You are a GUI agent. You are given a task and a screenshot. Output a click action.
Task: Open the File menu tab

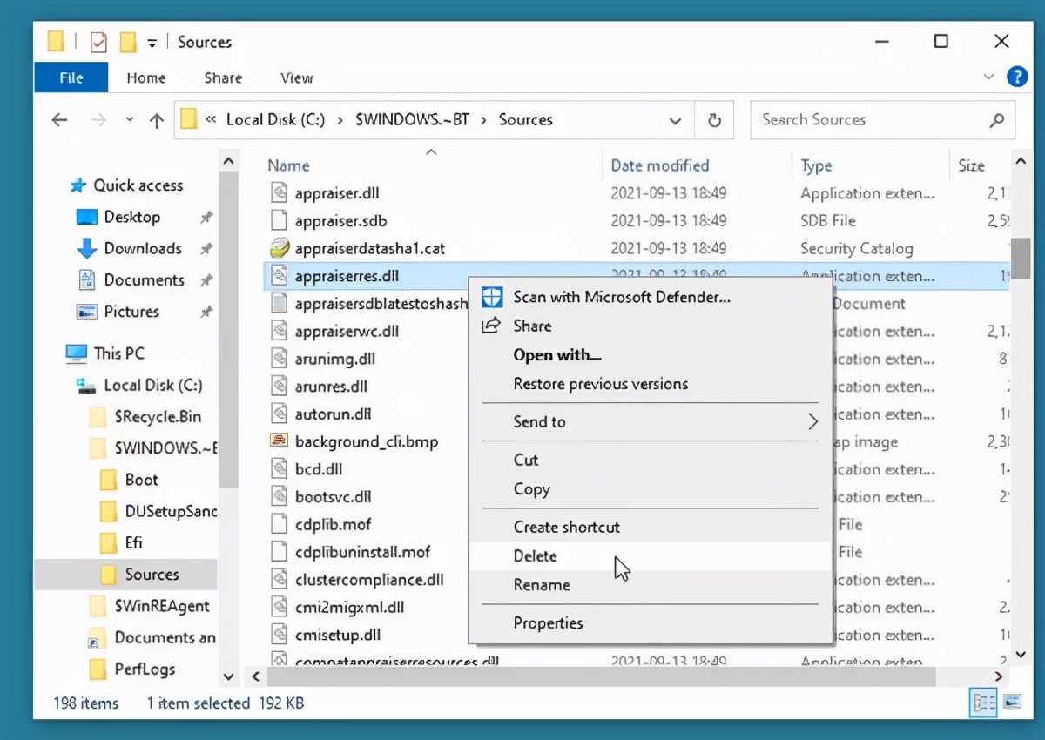point(71,77)
